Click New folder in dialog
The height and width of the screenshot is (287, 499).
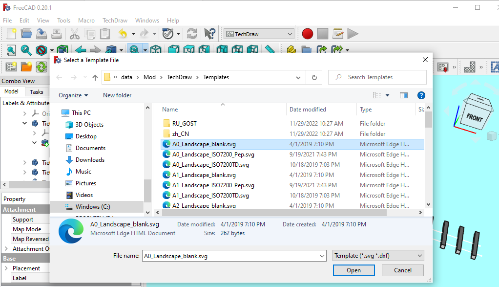coord(117,95)
